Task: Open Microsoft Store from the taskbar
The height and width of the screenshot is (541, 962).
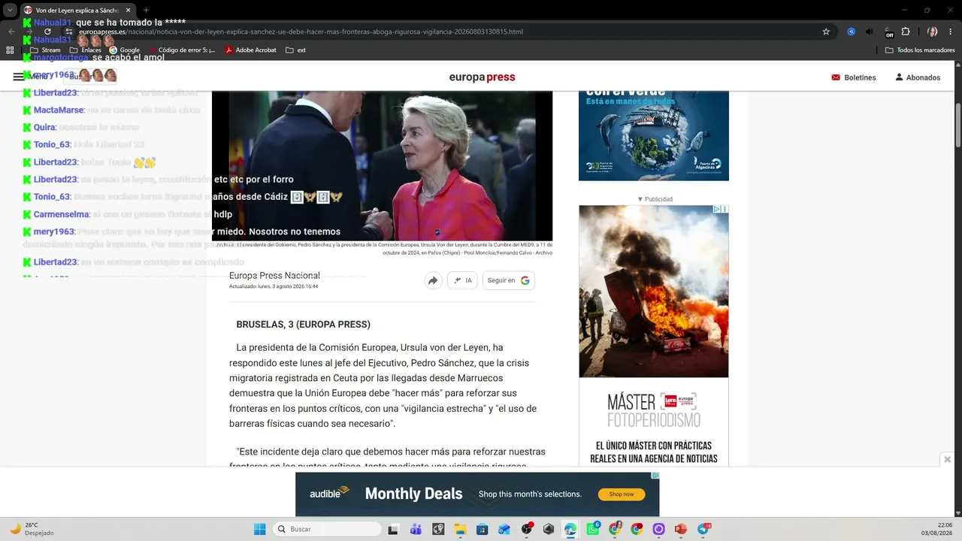Action: [483, 529]
